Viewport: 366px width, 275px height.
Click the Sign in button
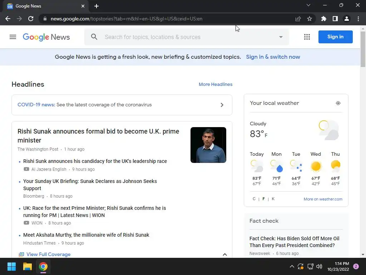point(335,37)
